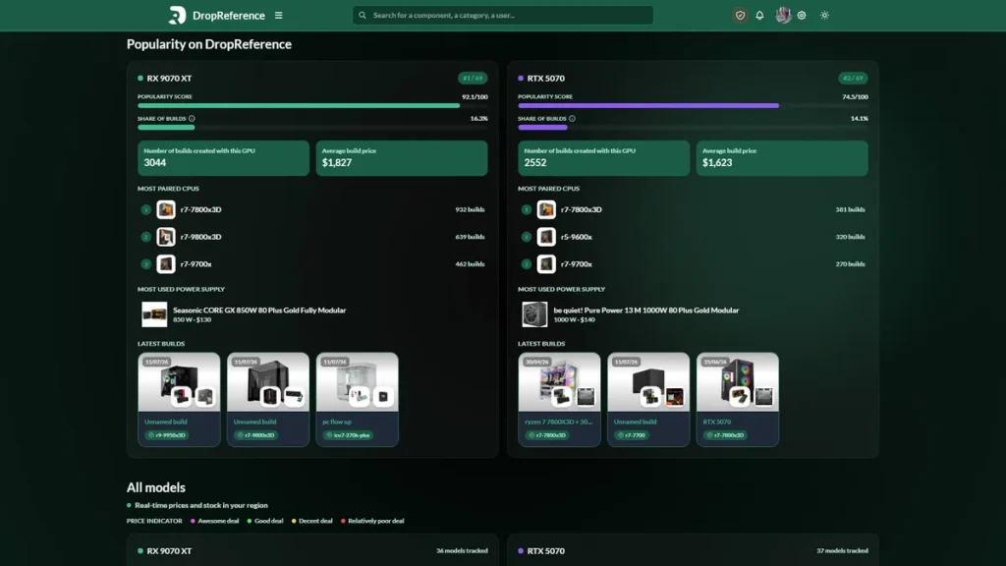The image size is (1006, 566).
Task: Click r7-7800x3D CPU icon under RTX 5070
Action: (546, 210)
